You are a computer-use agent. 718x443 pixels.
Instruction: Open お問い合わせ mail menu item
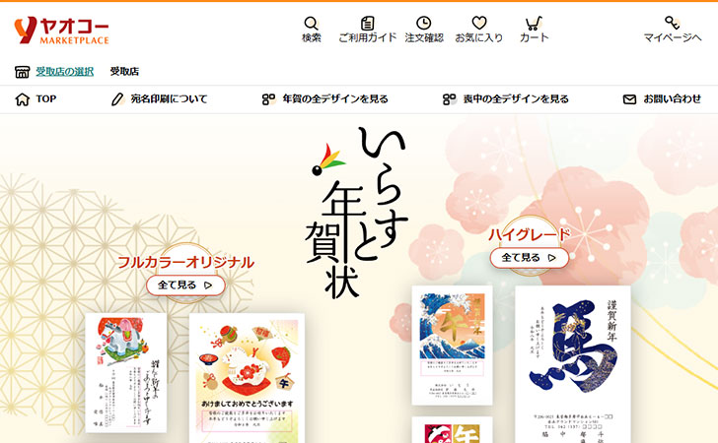click(662, 99)
